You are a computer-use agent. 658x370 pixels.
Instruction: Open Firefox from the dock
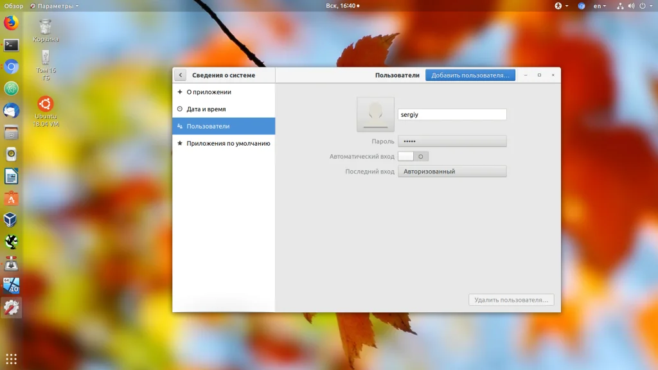pyautogui.click(x=11, y=23)
